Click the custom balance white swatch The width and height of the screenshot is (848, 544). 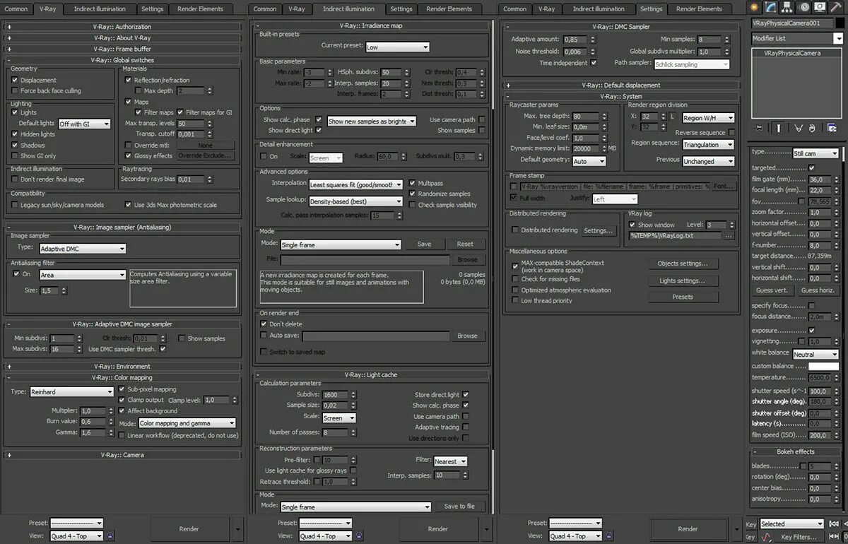(x=823, y=366)
